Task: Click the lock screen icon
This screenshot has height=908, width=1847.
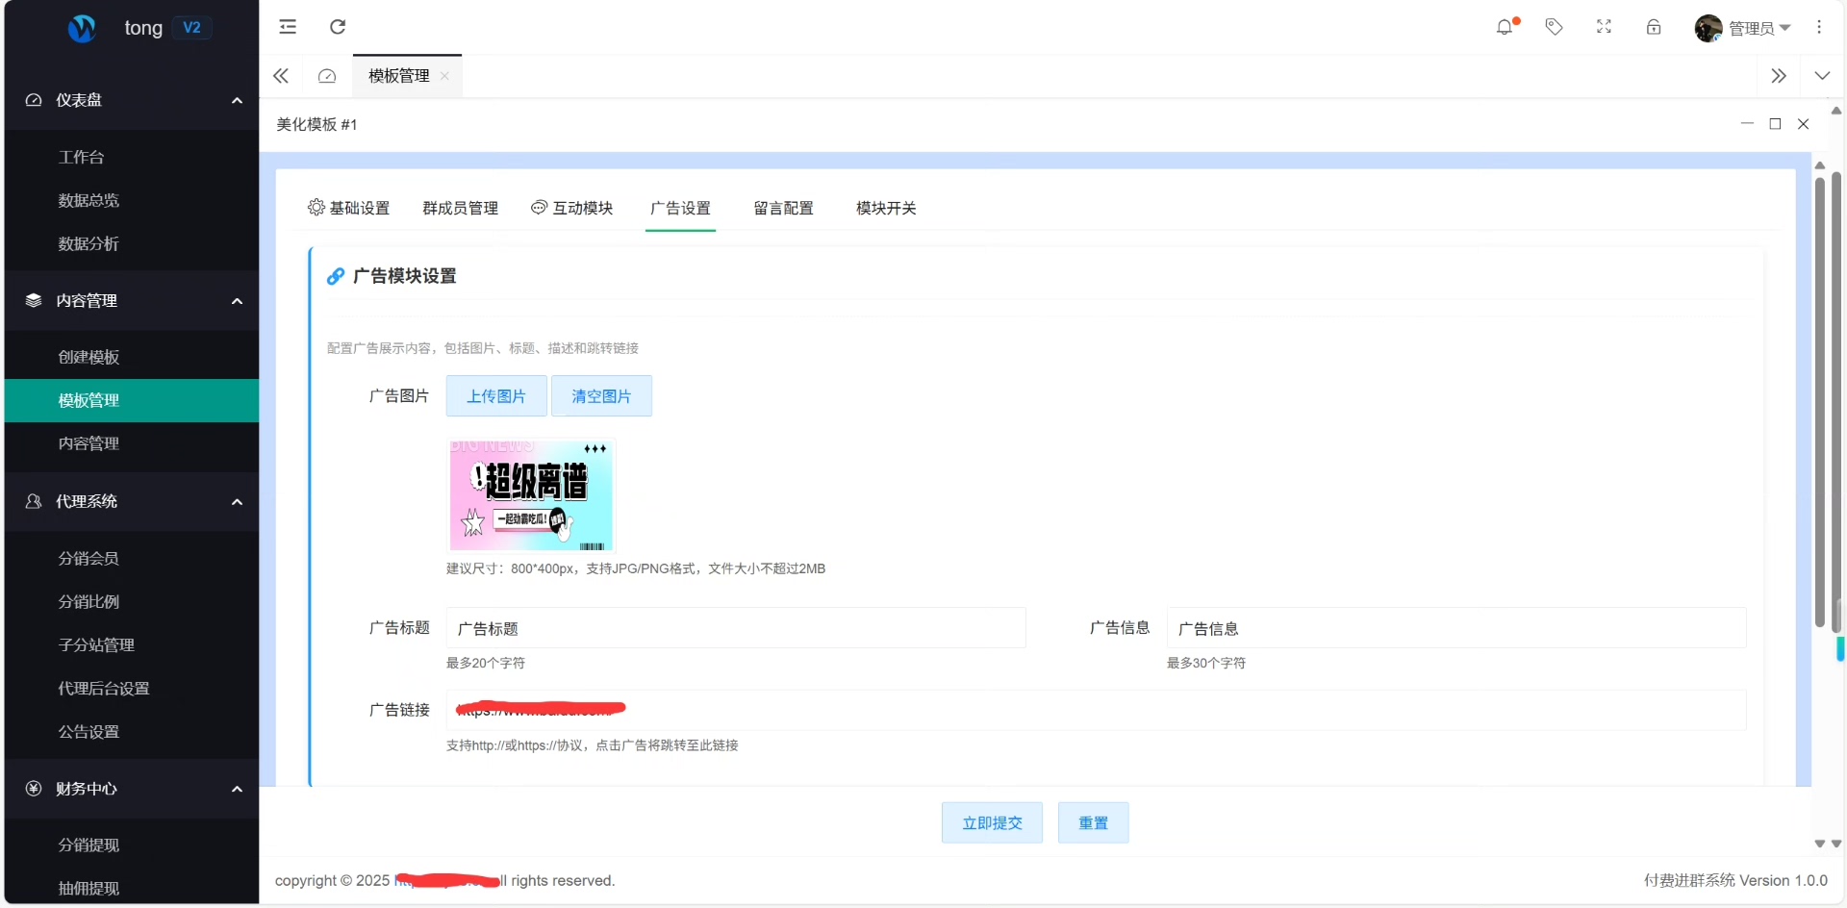Action: click(x=1654, y=27)
